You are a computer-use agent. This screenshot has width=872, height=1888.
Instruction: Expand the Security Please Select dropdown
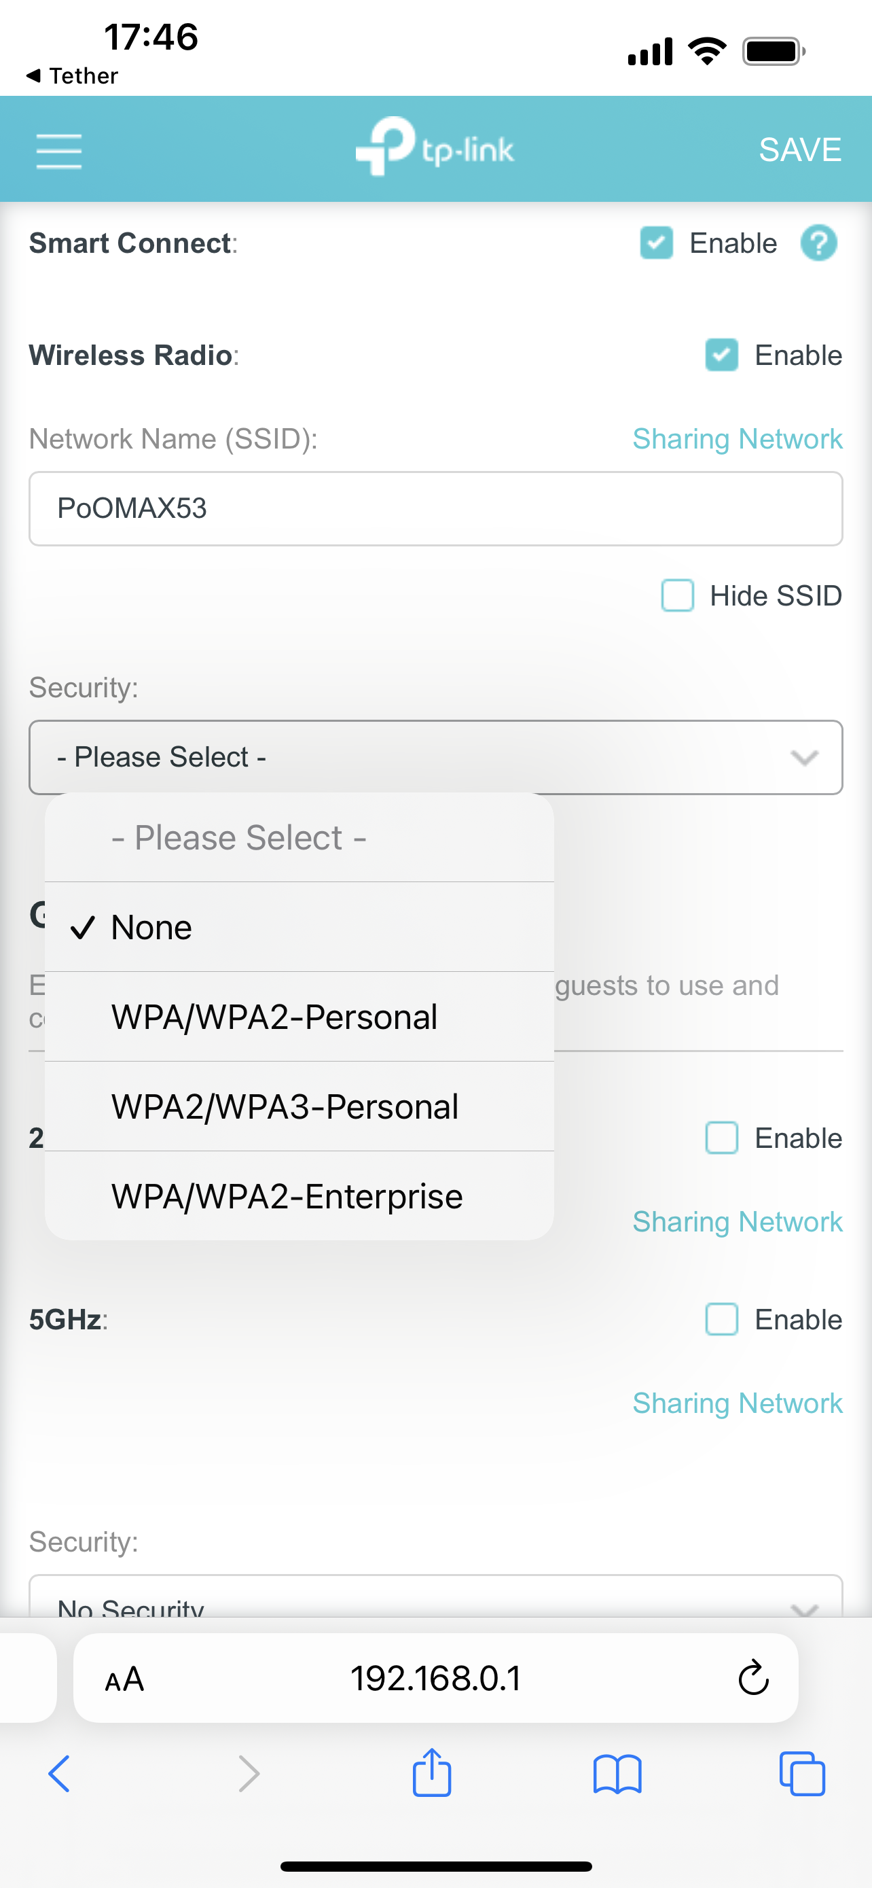[435, 757]
